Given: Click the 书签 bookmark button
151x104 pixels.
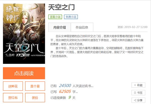Looking at the screenshot, I should tap(138, 93).
